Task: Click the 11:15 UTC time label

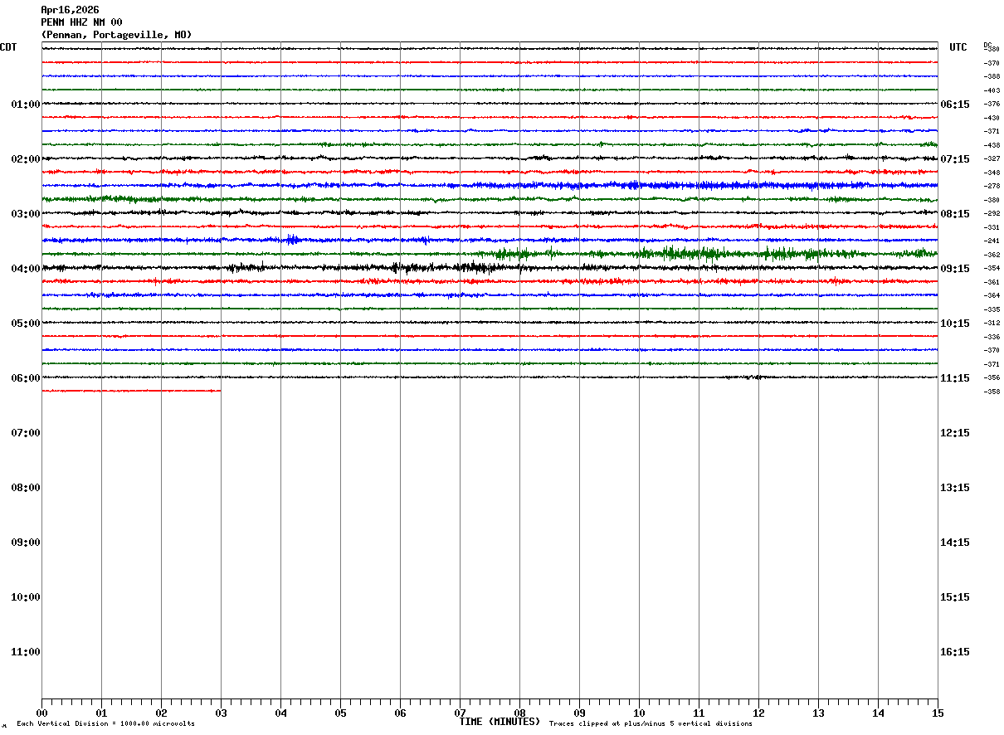Action: click(955, 378)
